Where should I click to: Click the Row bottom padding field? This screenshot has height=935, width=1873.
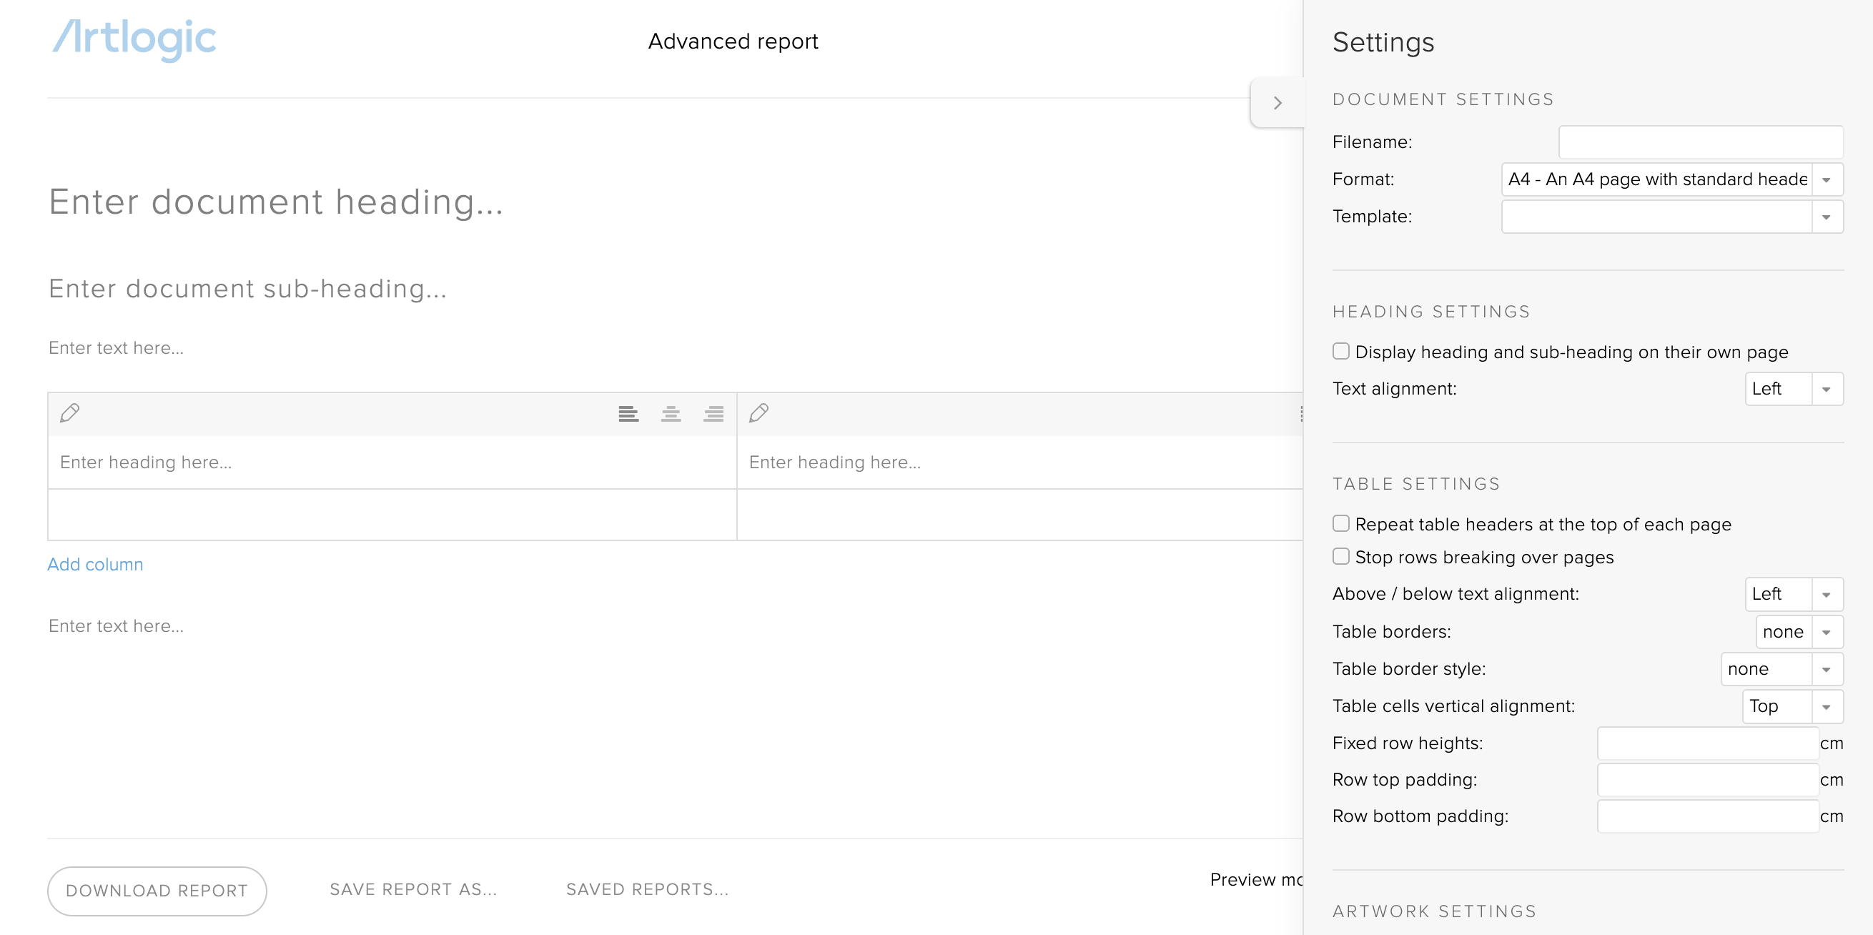pos(1707,816)
